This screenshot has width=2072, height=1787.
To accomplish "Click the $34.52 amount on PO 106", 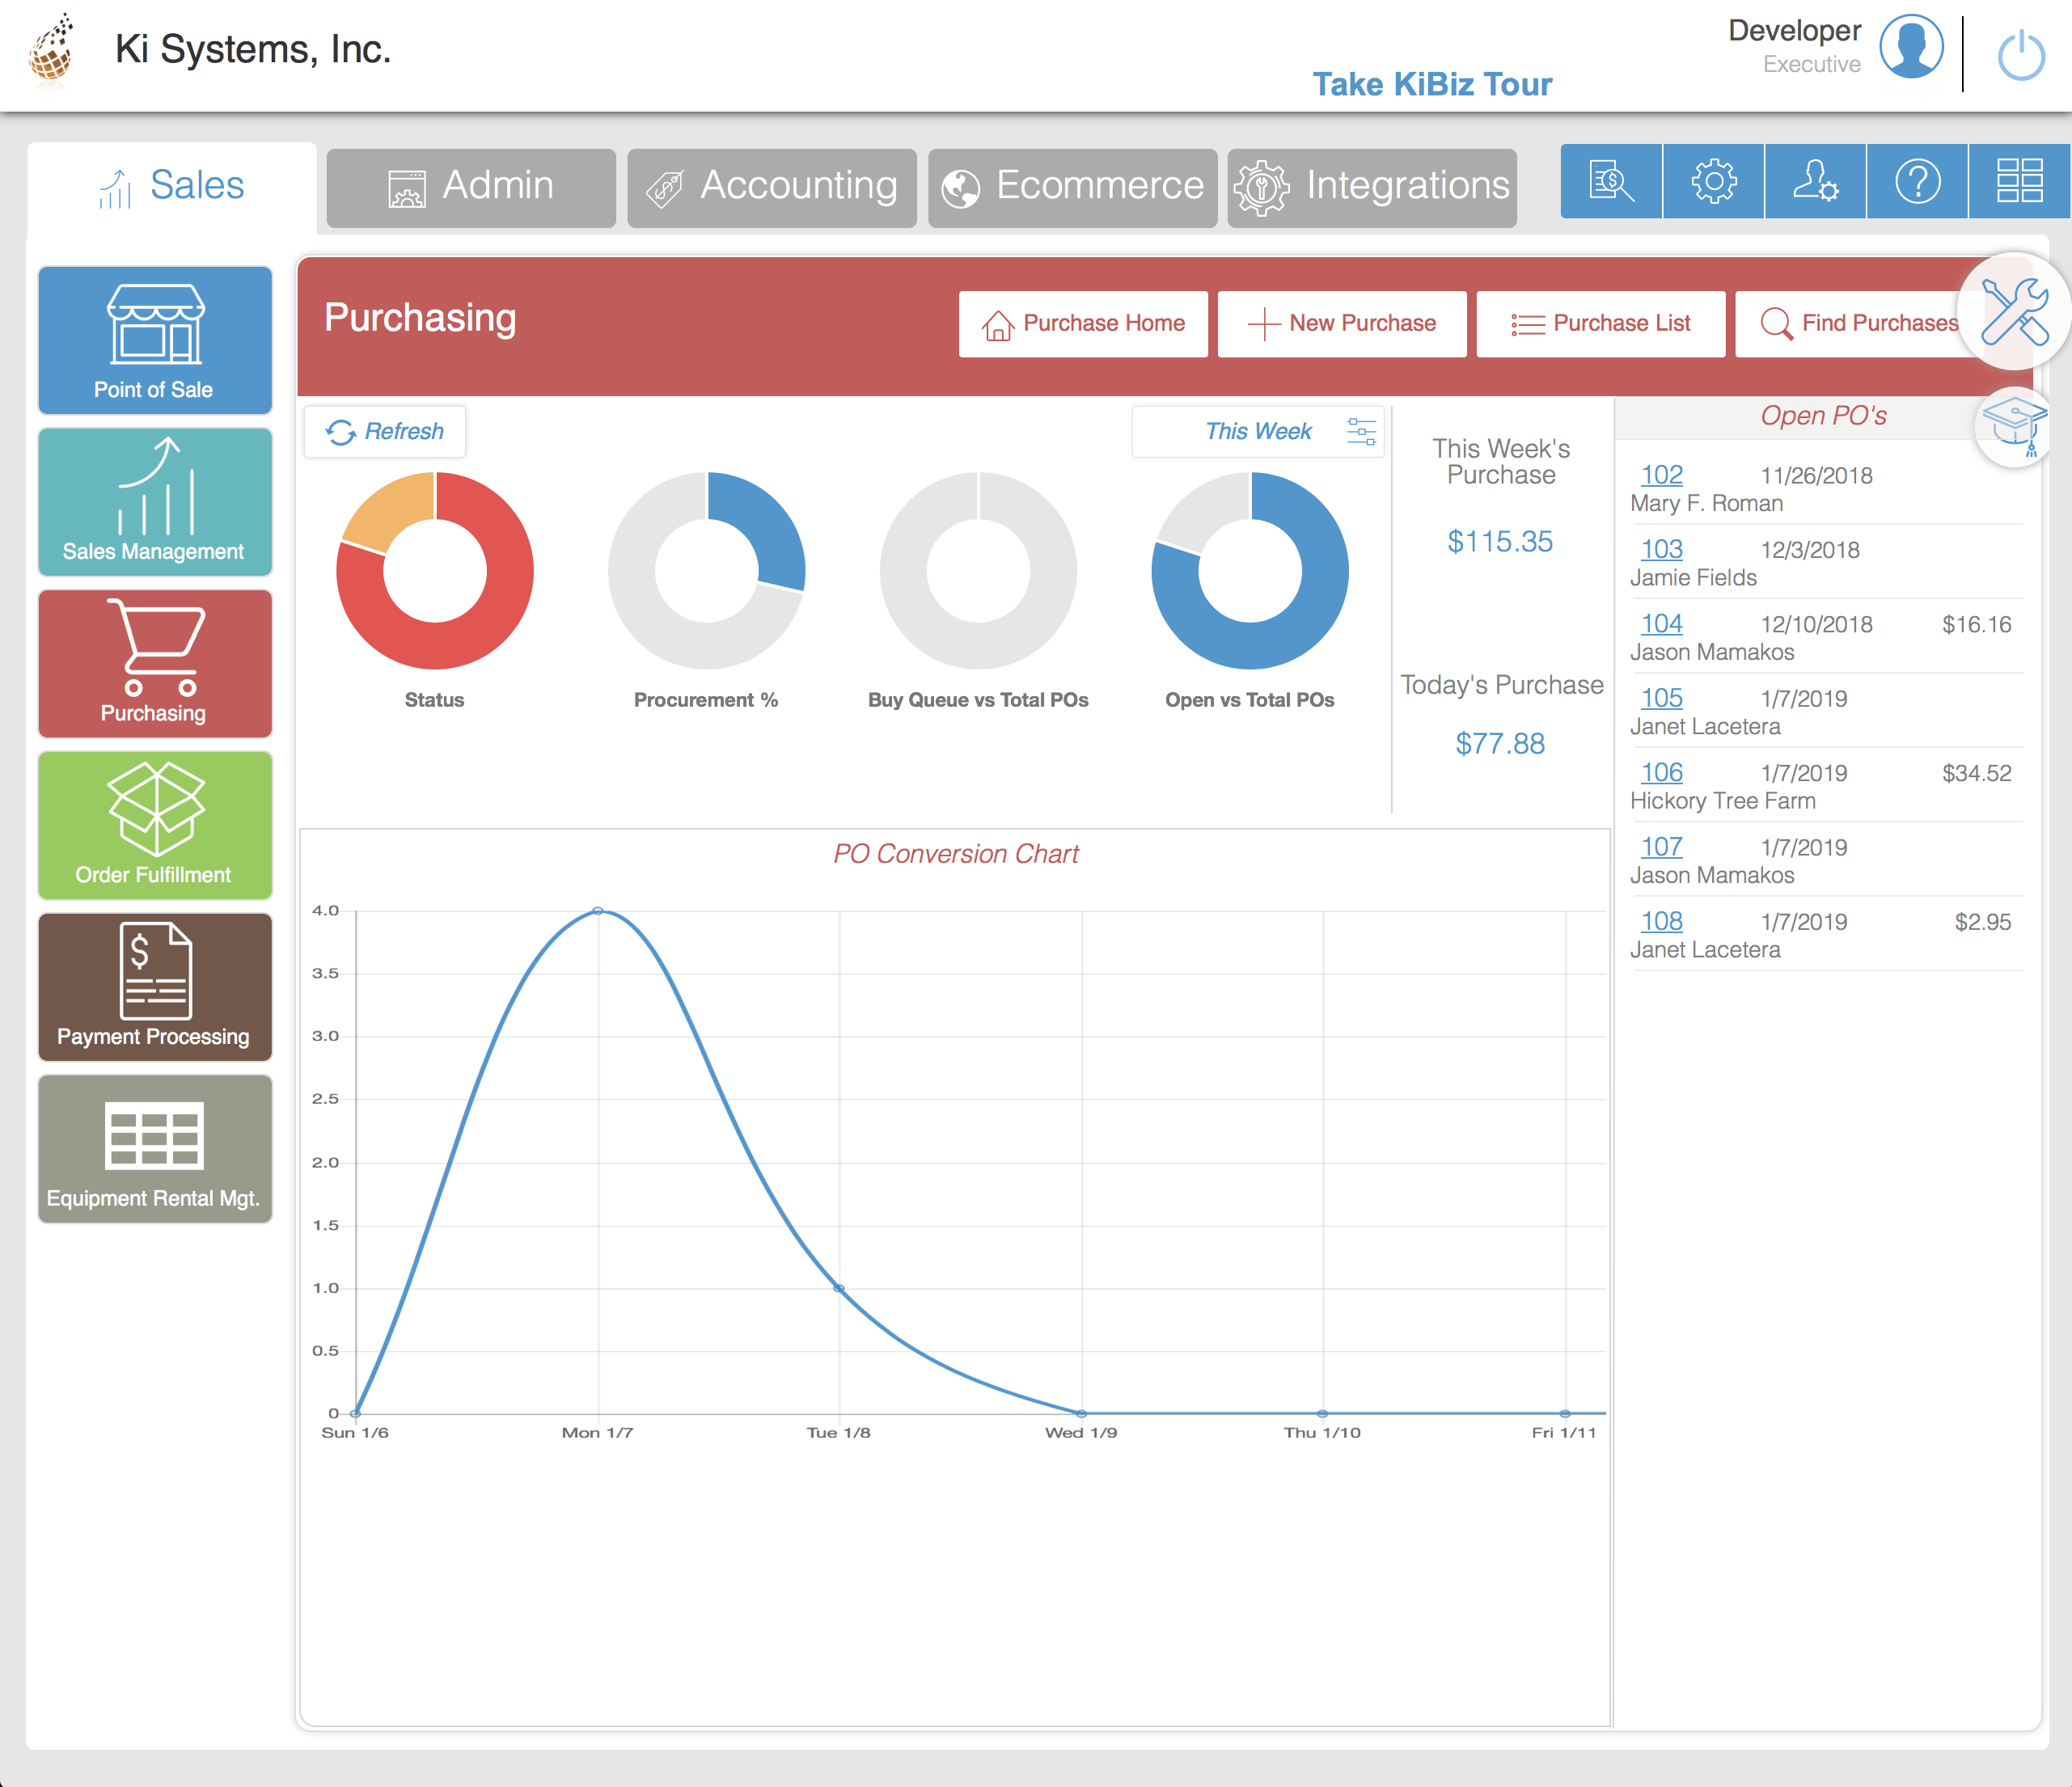I will [1976, 773].
